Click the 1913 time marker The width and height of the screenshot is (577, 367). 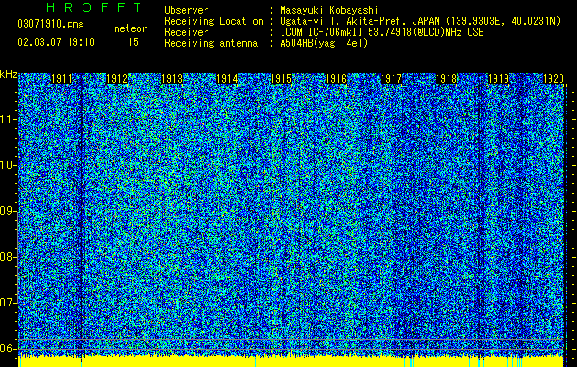coord(172,79)
